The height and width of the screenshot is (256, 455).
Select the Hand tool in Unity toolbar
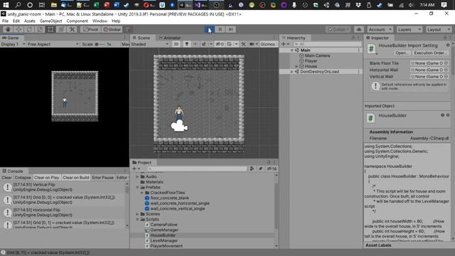click(8, 29)
